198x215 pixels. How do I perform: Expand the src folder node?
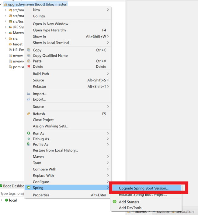point(5,38)
